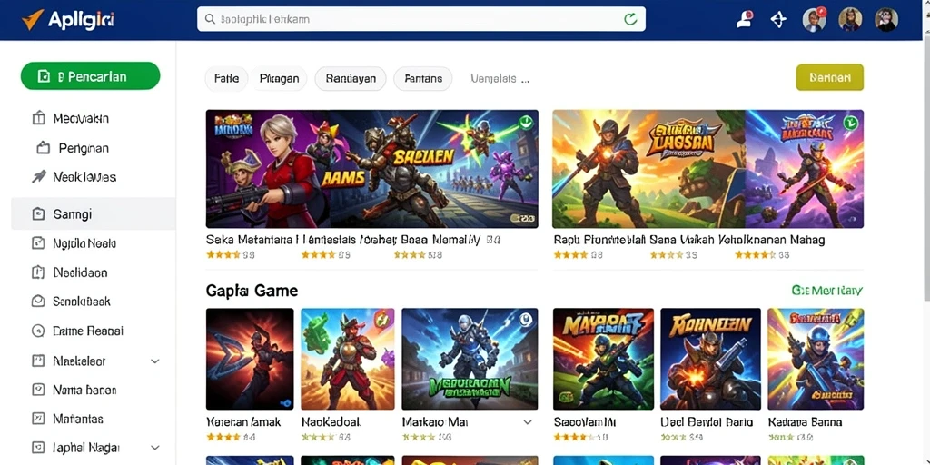Click the folder icon beside Pengnan
Screen dimensions: 930x465
click(43, 148)
